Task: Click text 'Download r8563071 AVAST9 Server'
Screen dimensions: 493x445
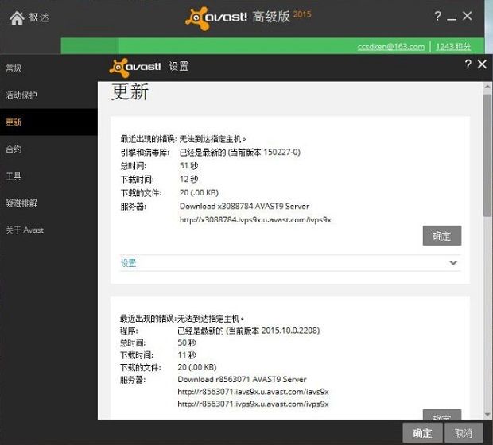Action: pyautogui.click(x=242, y=379)
